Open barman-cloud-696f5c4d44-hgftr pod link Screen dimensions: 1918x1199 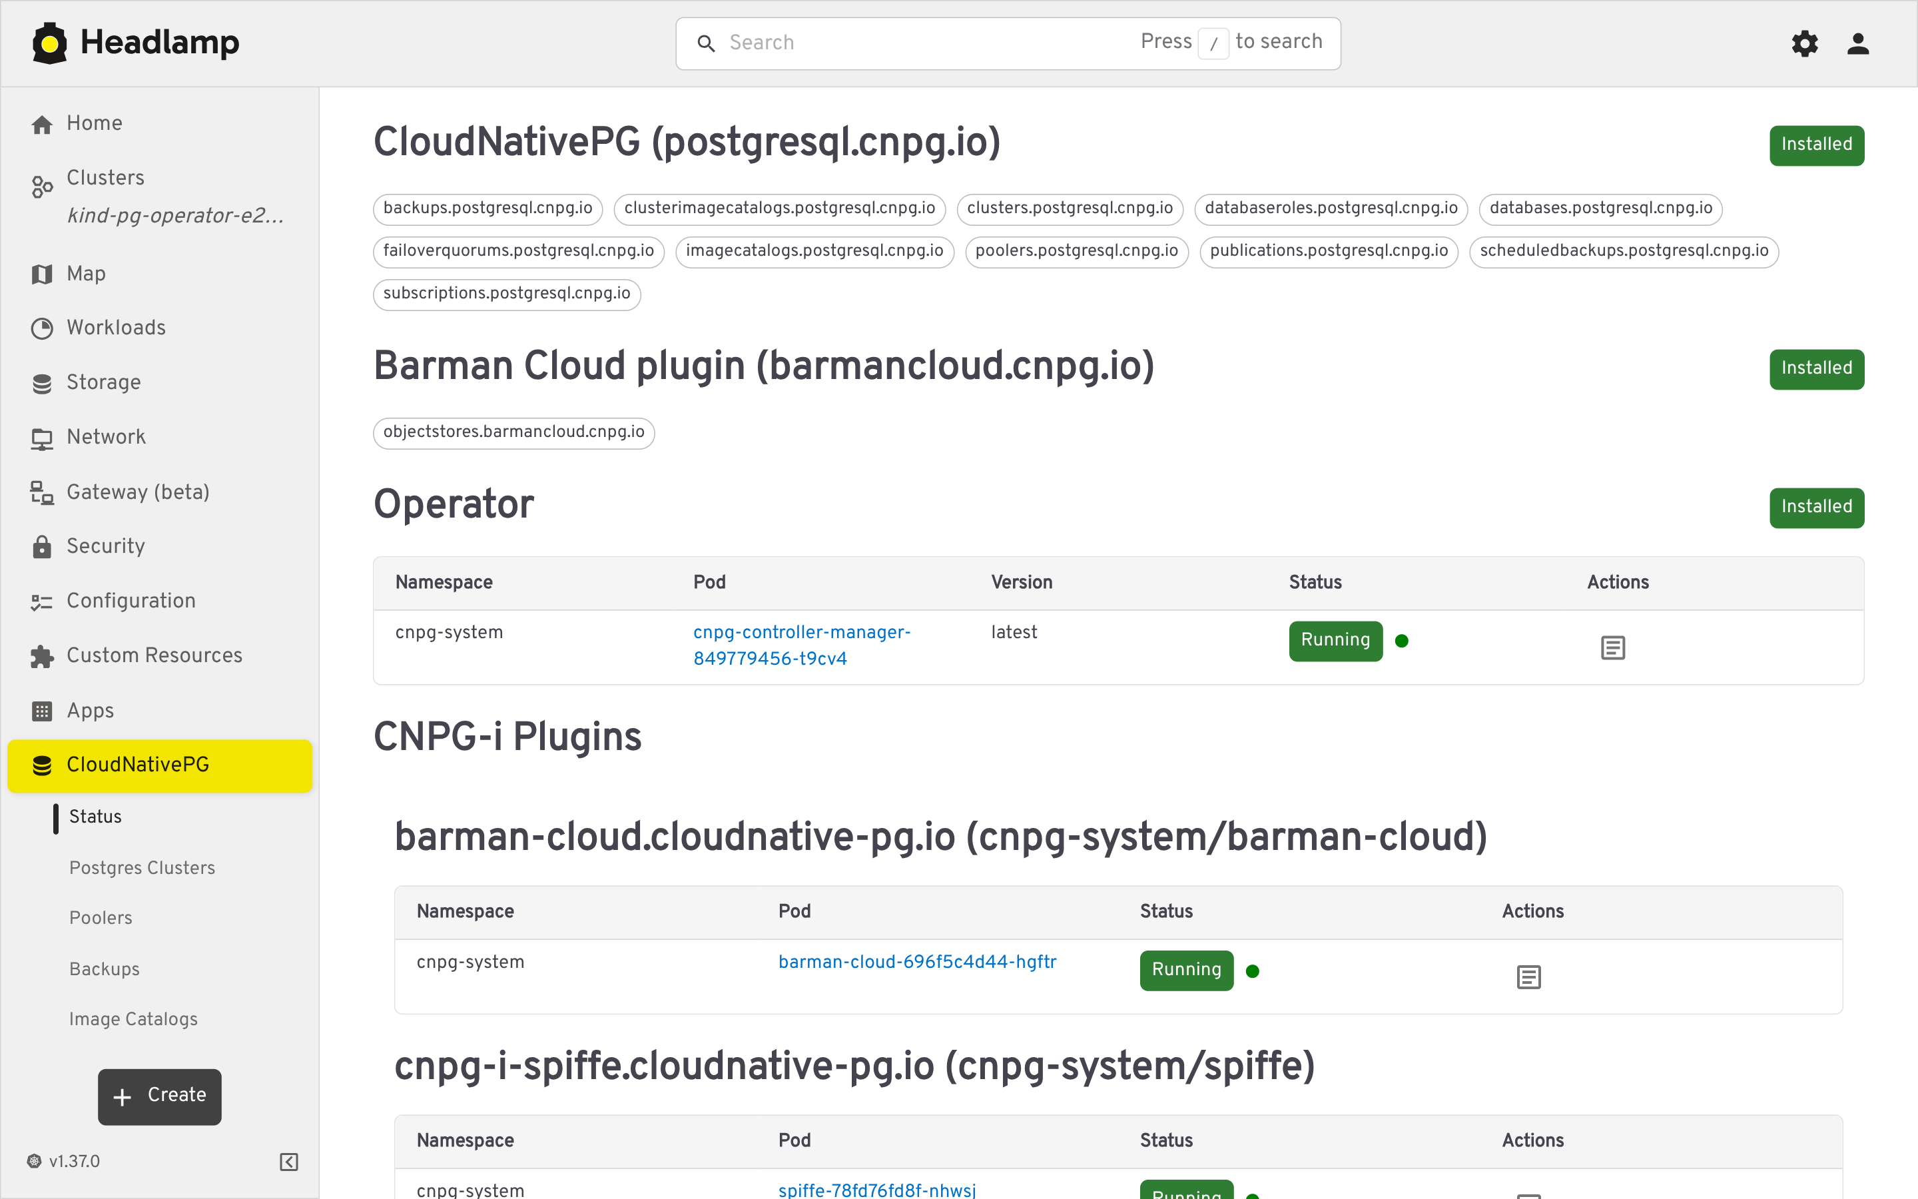(x=917, y=962)
